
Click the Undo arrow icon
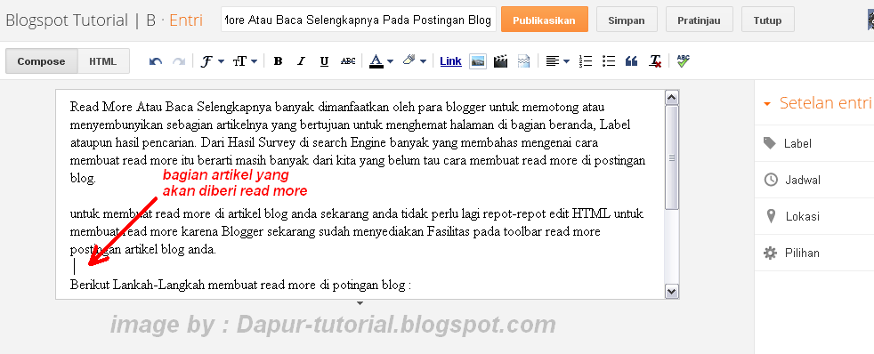click(x=156, y=61)
